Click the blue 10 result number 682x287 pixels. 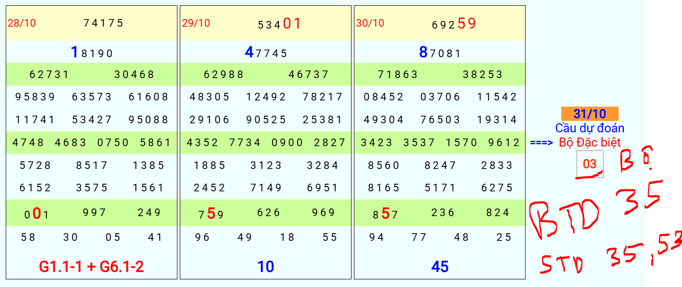point(266,267)
